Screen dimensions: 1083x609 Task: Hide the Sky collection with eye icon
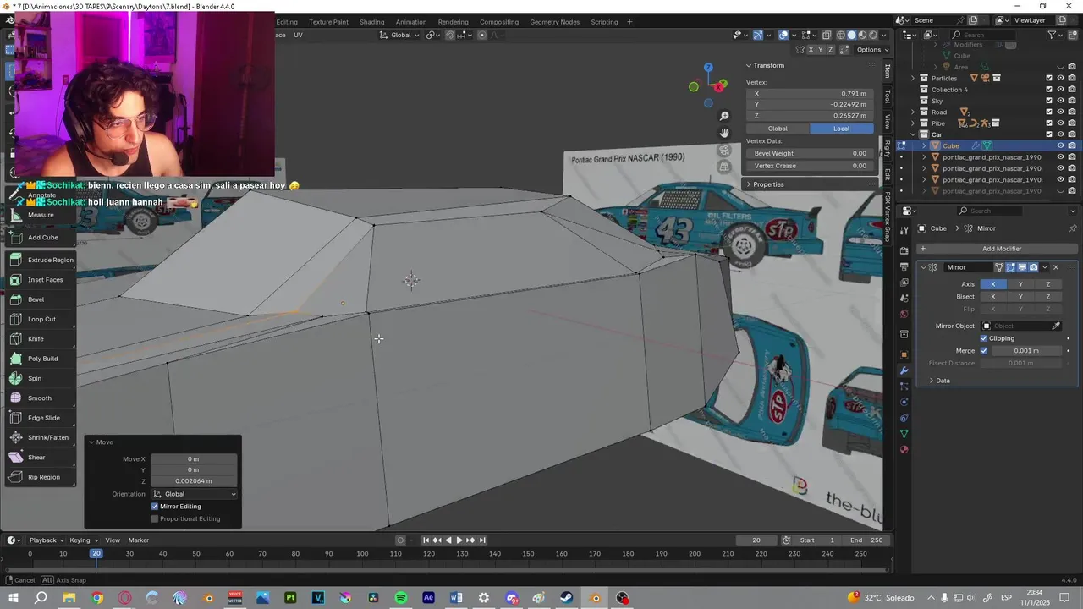coord(1061,101)
